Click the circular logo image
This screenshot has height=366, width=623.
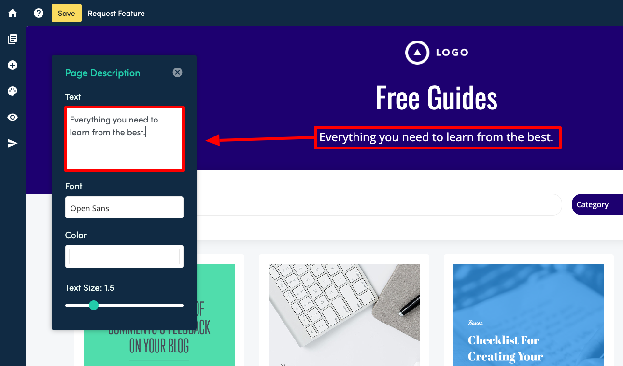point(417,53)
